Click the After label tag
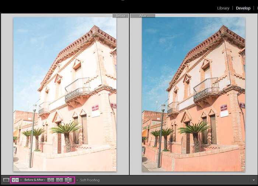The image size is (258, 186). click(x=143, y=16)
